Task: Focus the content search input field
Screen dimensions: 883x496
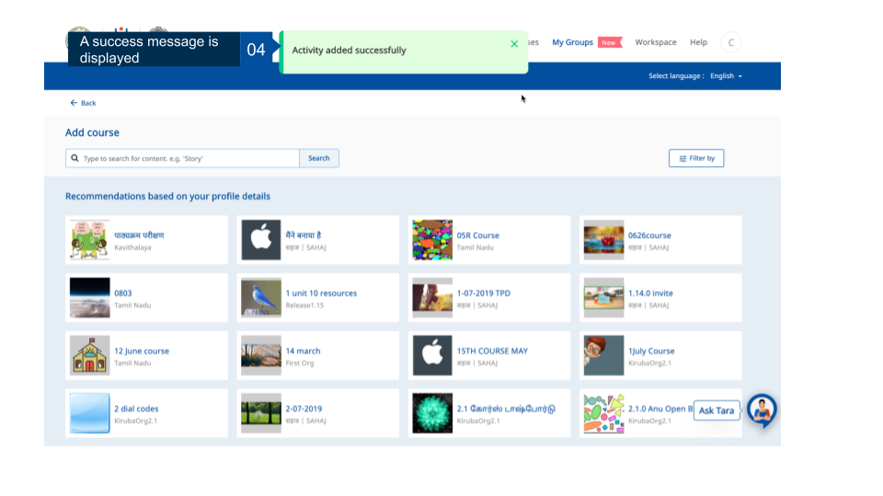Action: coord(189,158)
